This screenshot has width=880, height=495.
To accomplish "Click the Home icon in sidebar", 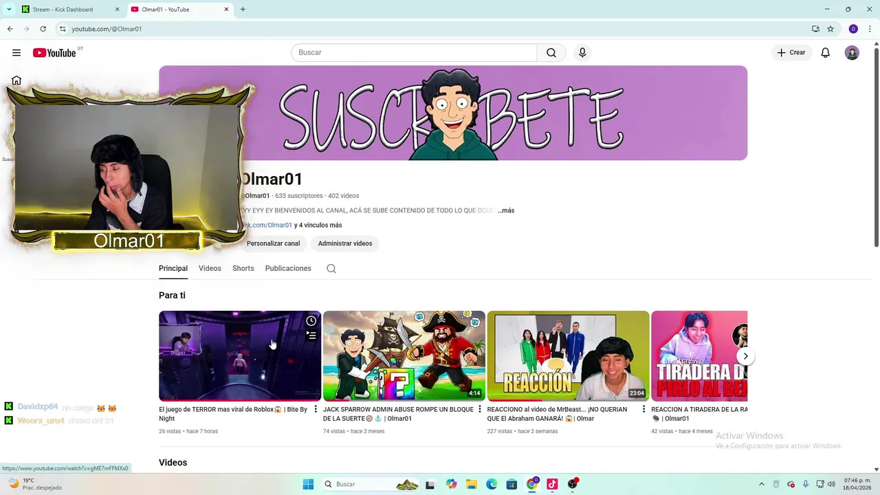I will pyautogui.click(x=16, y=80).
